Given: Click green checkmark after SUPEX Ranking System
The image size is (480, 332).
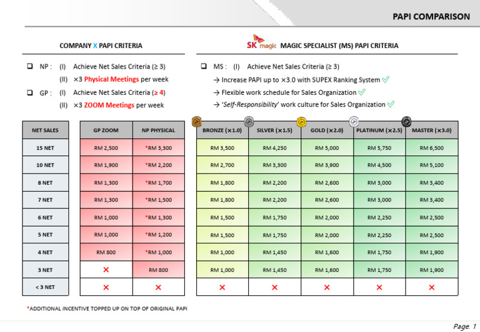Looking at the screenshot, I should [386, 79].
